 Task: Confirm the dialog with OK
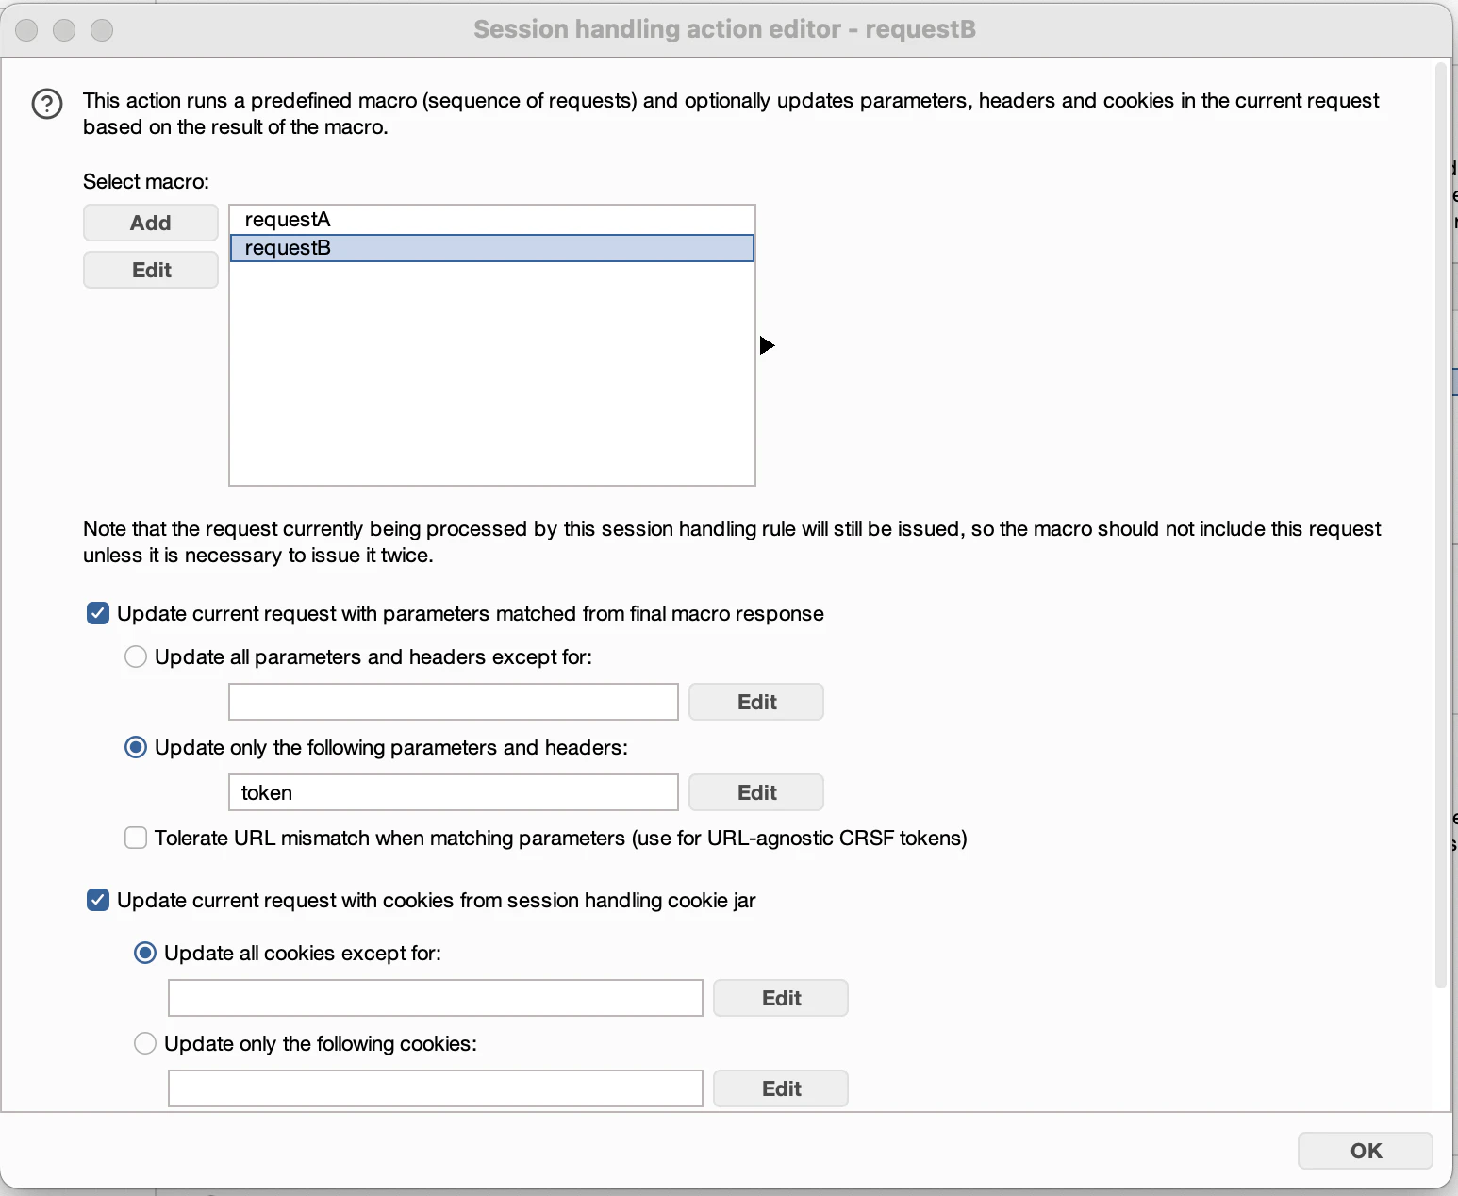tap(1366, 1151)
